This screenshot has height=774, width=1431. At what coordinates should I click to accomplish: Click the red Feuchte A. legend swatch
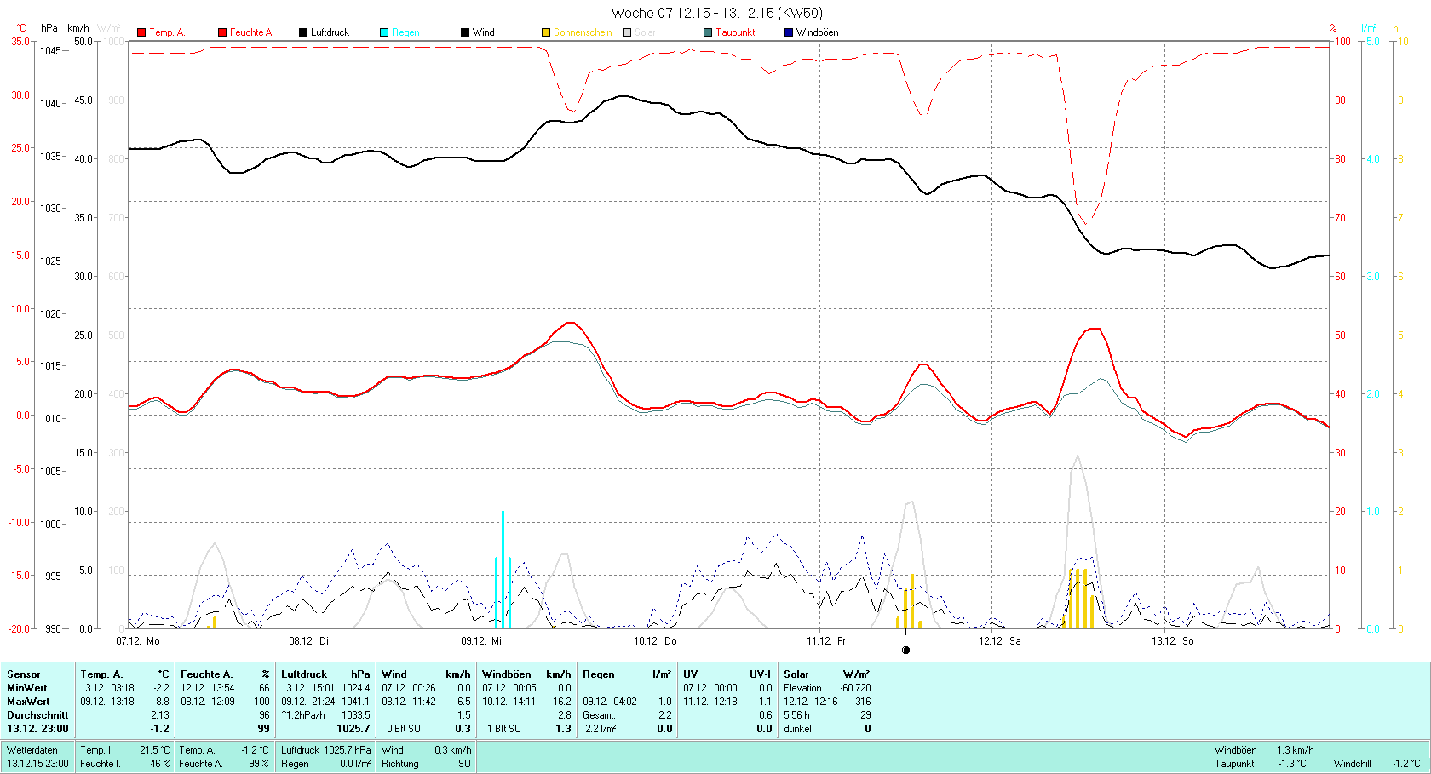tap(222, 32)
